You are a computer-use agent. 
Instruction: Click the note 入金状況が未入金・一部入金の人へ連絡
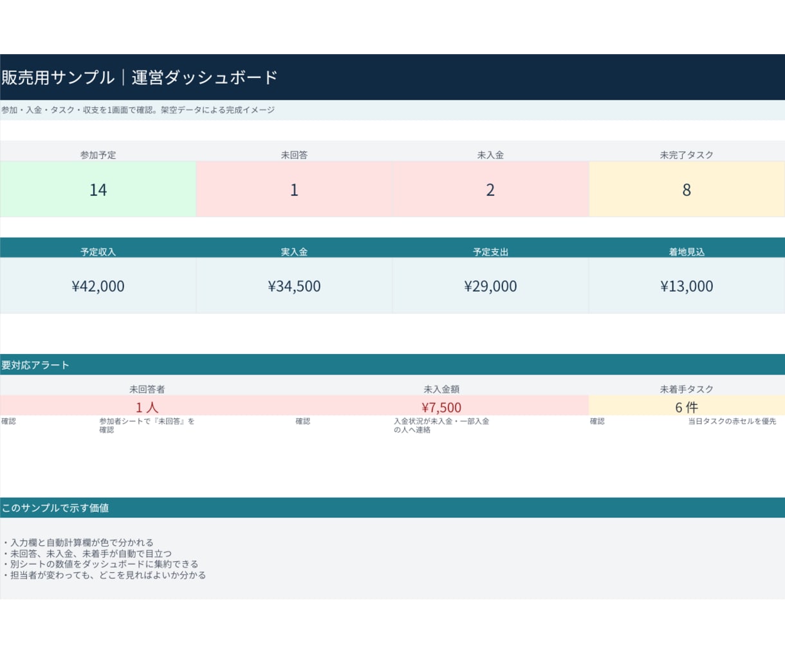tap(441, 425)
